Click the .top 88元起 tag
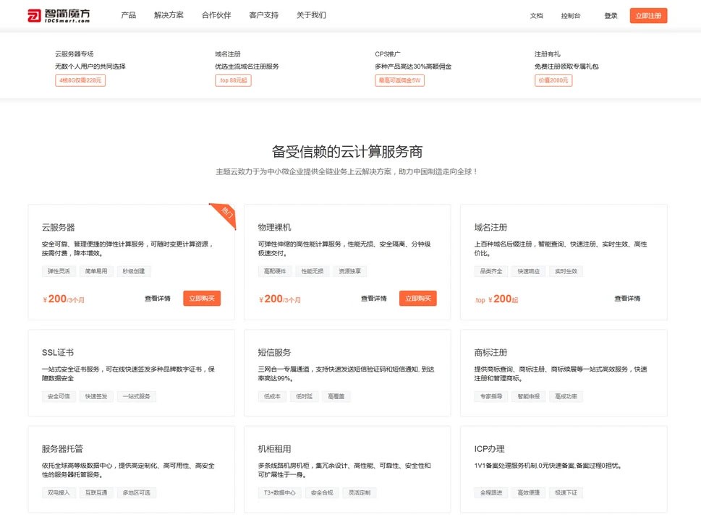Image resolution: width=701 pixels, height=530 pixels. pyautogui.click(x=233, y=80)
